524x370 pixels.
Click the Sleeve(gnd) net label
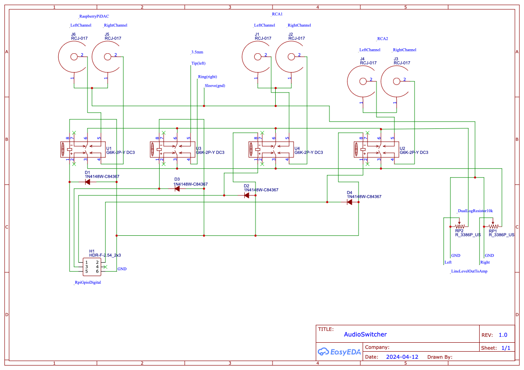[215, 86]
